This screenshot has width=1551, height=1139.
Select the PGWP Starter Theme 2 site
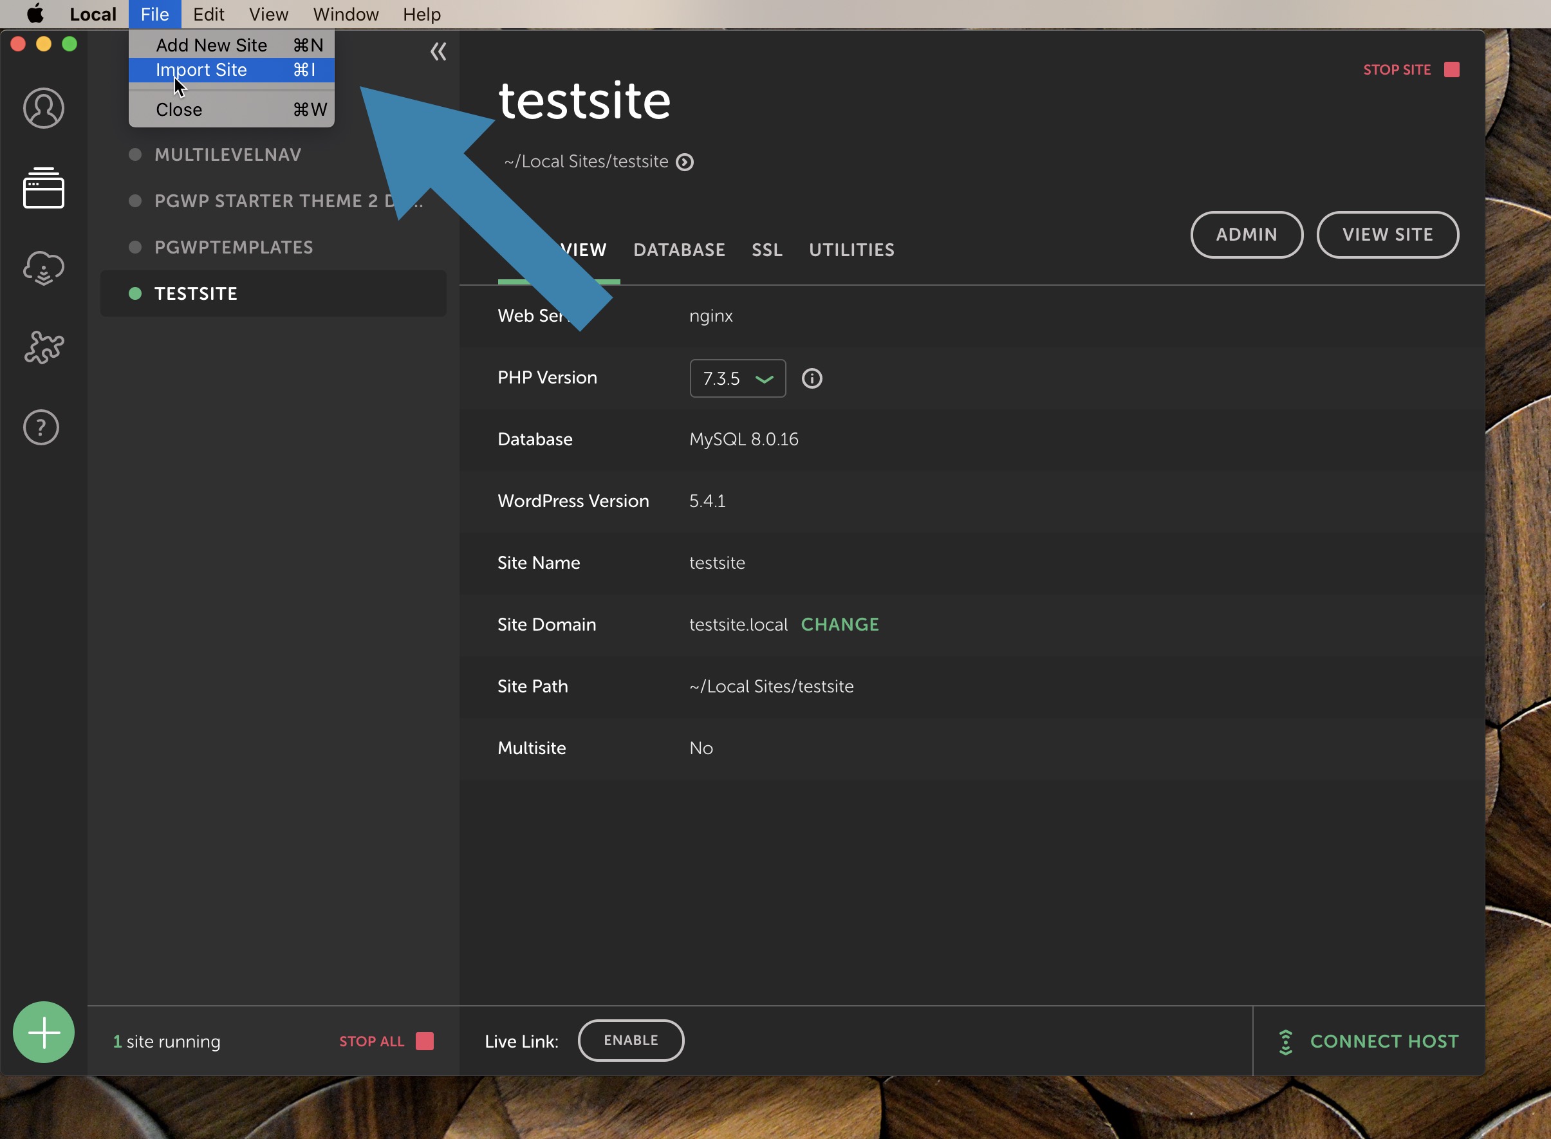click(x=273, y=201)
